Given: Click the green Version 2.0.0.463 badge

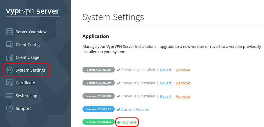Looking at the screenshot, I should tap(99, 122).
